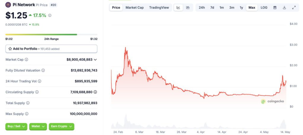Switch to line chart view icon
This screenshot has height=135, width=303.
click(x=178, y=7)
